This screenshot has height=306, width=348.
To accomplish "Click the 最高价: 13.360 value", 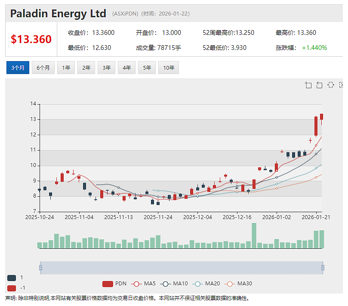I will (296, 33).
